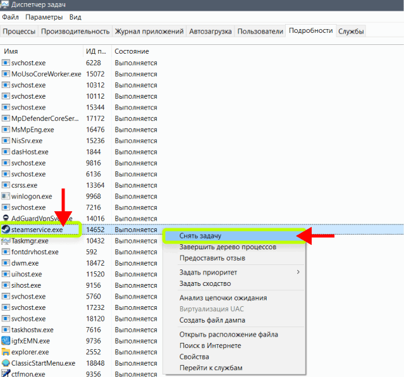Click the ClassicStartMenu.exe shell icon
Screen dimensions: 404x377
(x=6, y=363)
